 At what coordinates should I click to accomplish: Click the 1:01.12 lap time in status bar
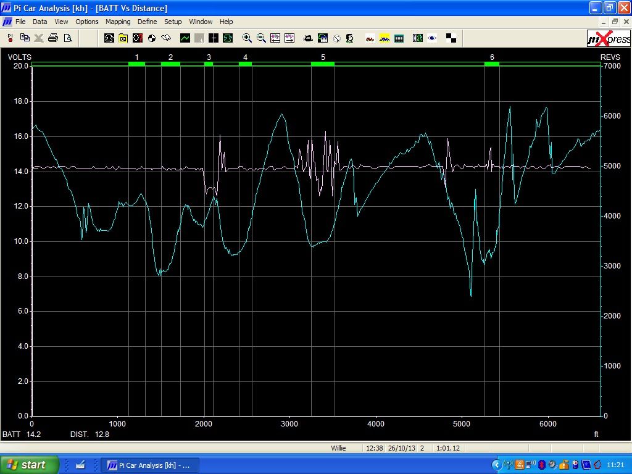click(x=448, y=448)
